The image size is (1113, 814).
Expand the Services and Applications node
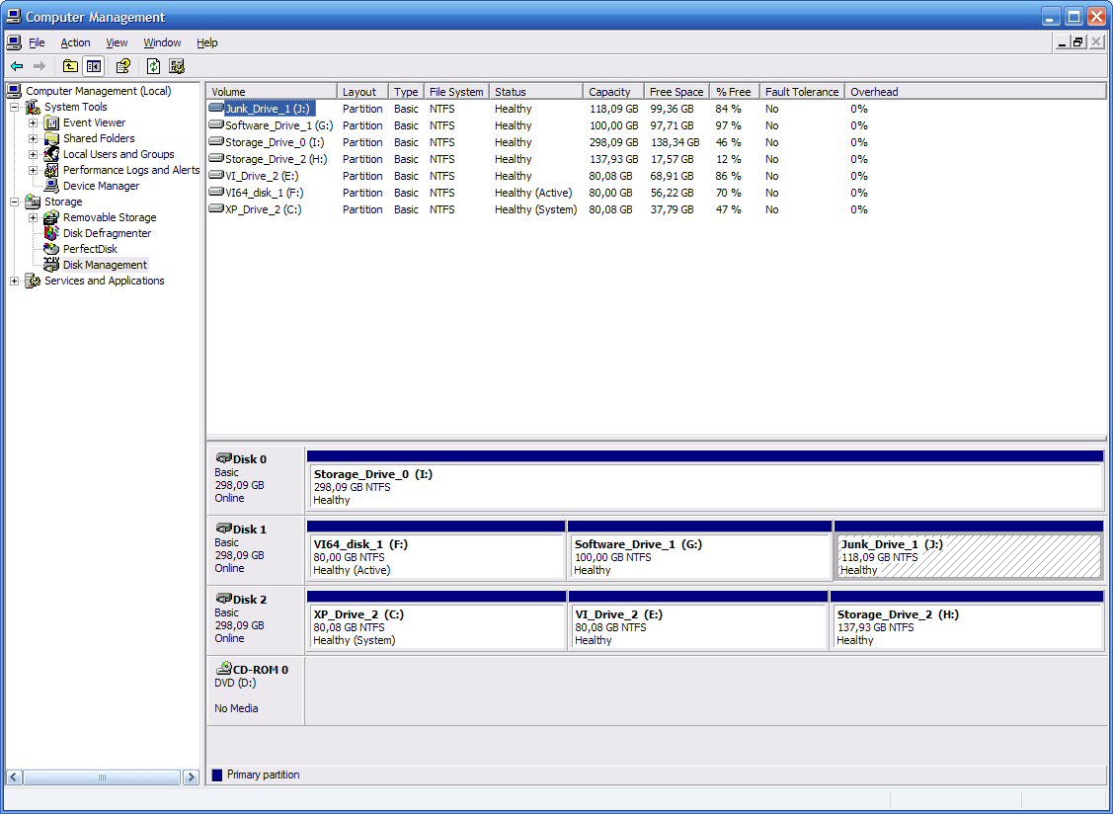pyautogui.click(x=15, y=281)
